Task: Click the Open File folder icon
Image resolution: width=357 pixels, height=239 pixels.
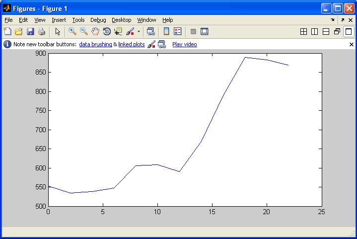Action: pos(19,32)
